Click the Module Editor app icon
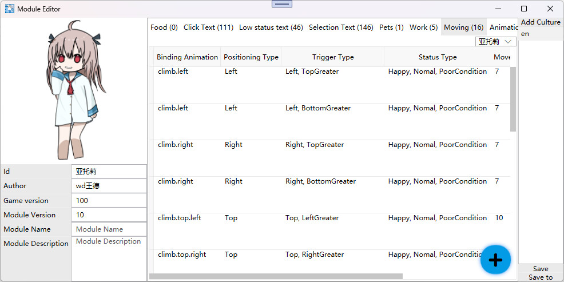 (x=10, y=9)
